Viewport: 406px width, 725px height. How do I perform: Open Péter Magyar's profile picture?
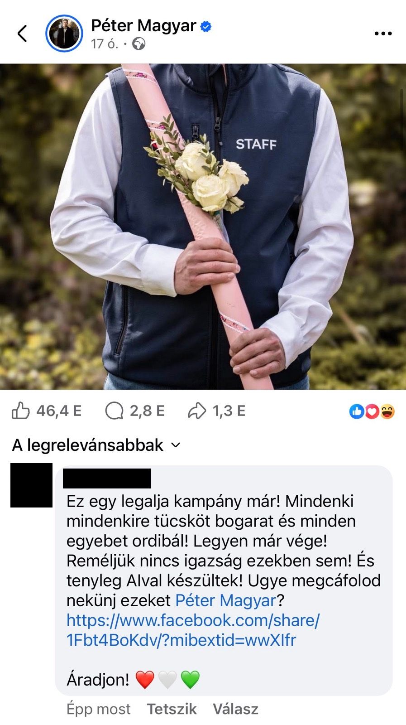pos(64,33)
